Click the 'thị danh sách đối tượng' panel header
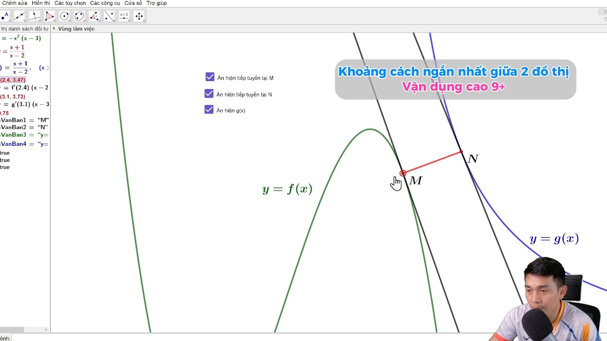Screen dimensions: 607x341 pos(25,29)
